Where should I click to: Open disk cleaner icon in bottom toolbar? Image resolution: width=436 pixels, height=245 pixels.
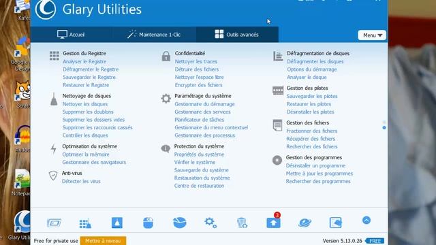pos(54,223)
